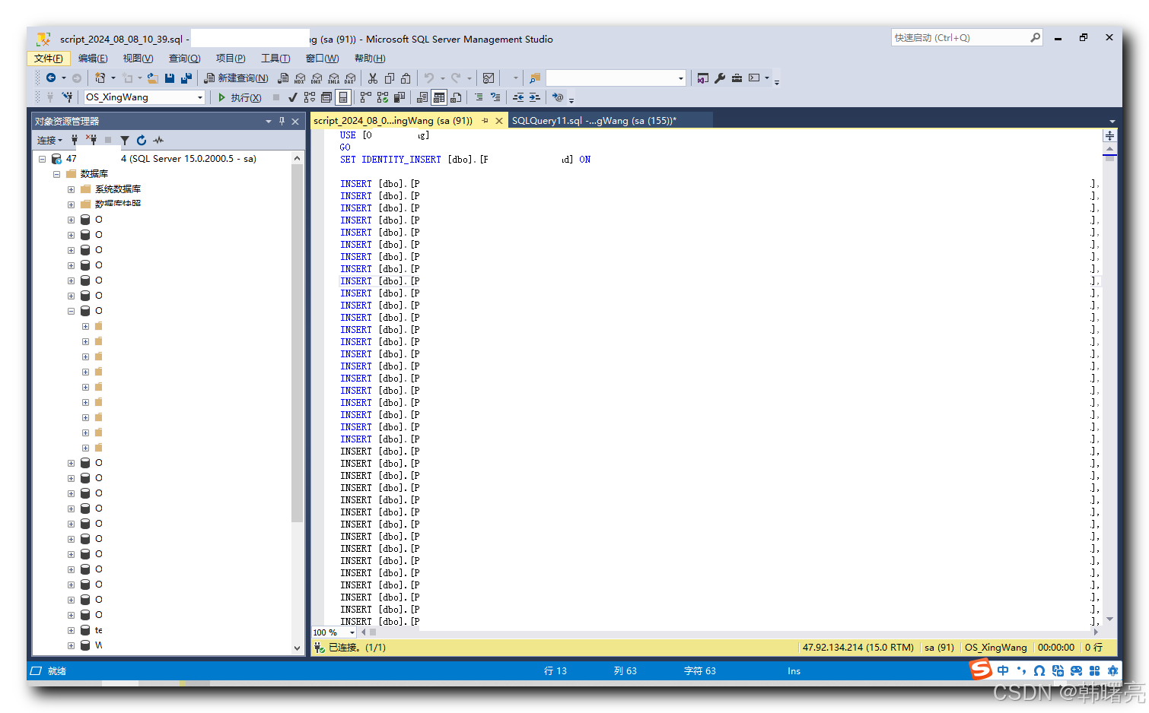This screenshot has width=1149, height=713.
Task: Click the 新建查询(N) button
Action: pos(236,78)
